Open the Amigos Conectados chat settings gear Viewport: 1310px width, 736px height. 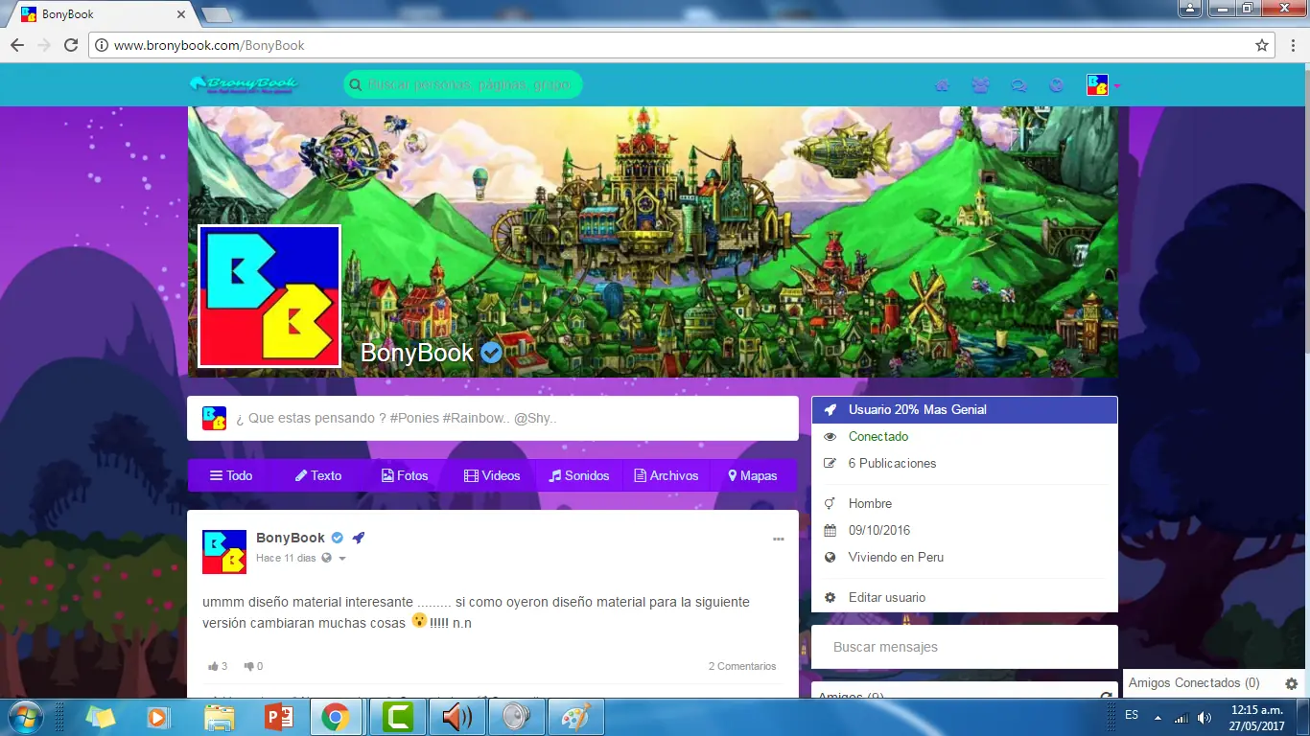[1292, 683]
